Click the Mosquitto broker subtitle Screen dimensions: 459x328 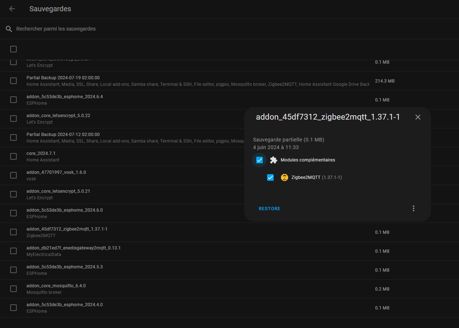click(44, 292)
